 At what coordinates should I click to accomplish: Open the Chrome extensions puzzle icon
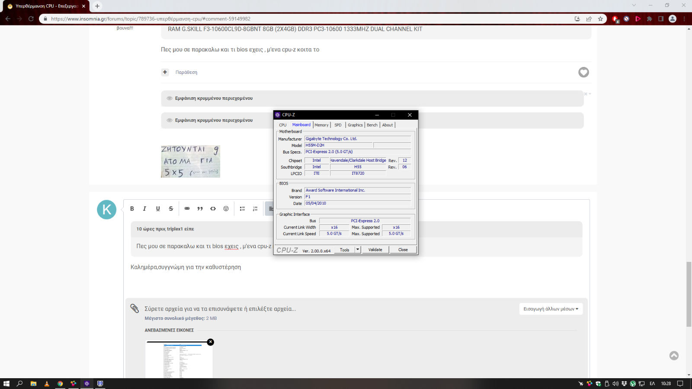tap(649, 19)
